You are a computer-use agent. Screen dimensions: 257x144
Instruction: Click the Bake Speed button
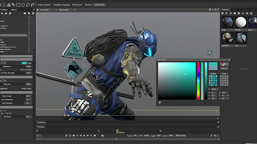181,135
